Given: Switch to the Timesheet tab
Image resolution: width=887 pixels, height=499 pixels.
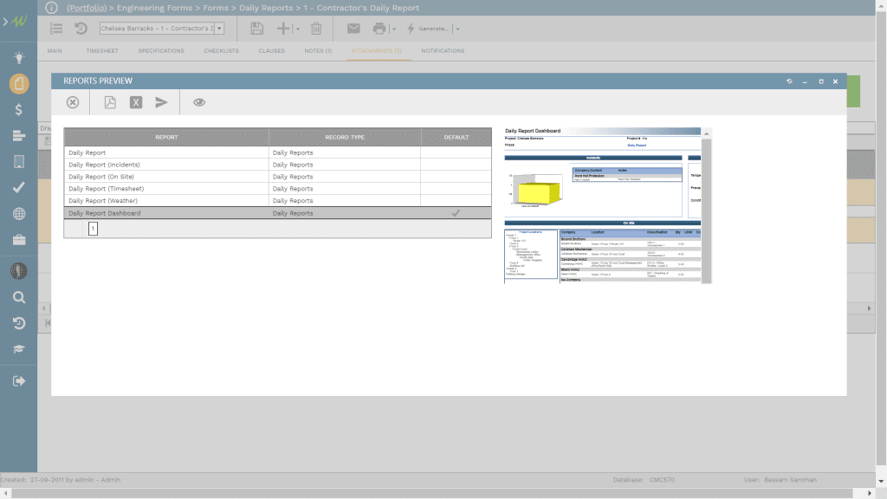Looking at the screenshot, I should tap(102, 51).
